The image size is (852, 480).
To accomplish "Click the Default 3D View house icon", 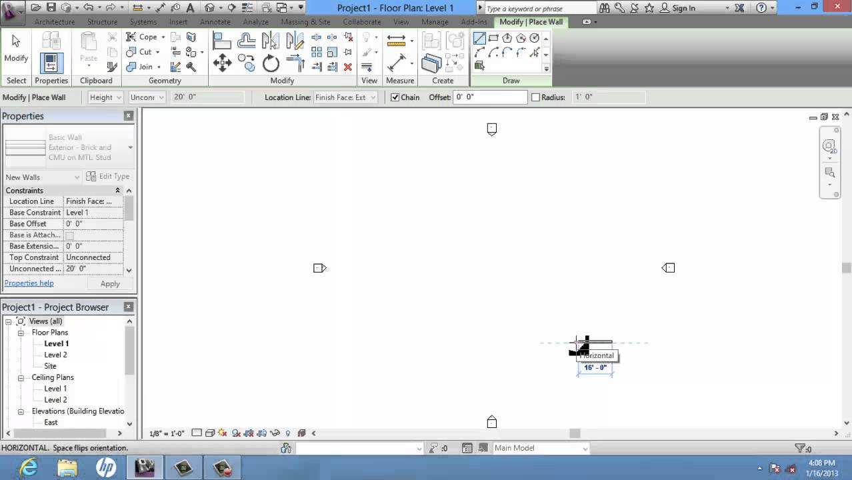I will tap(209, 8).
